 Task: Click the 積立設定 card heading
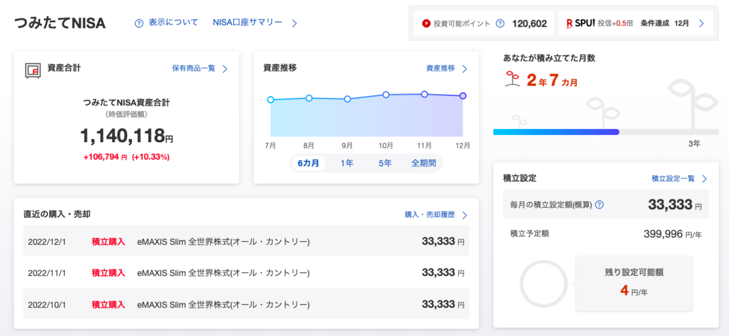pos(519,178)
